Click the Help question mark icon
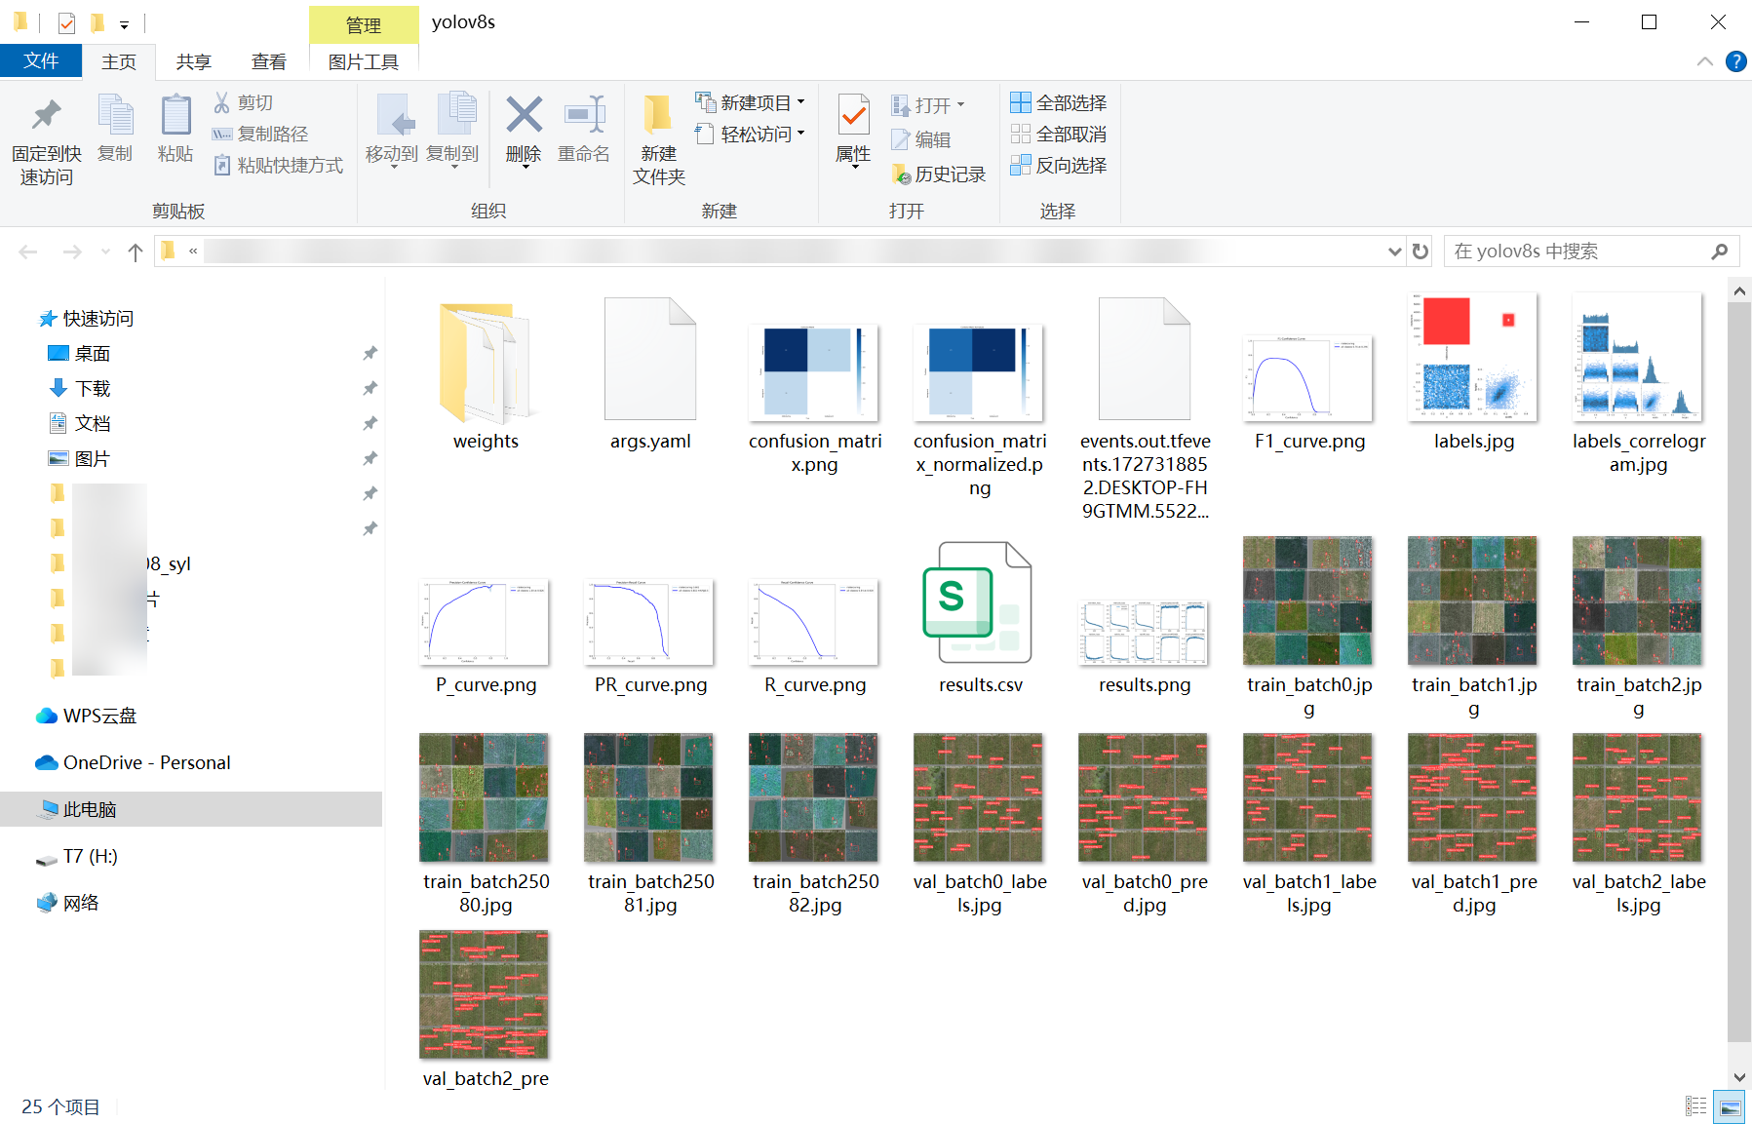The height and width of the screenshot is (1124, 1752). [x=1735, y=61]
